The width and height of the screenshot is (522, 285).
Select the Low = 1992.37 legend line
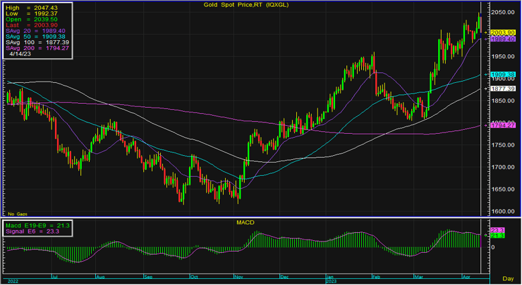pyautogui.click(x=31, y=13)
